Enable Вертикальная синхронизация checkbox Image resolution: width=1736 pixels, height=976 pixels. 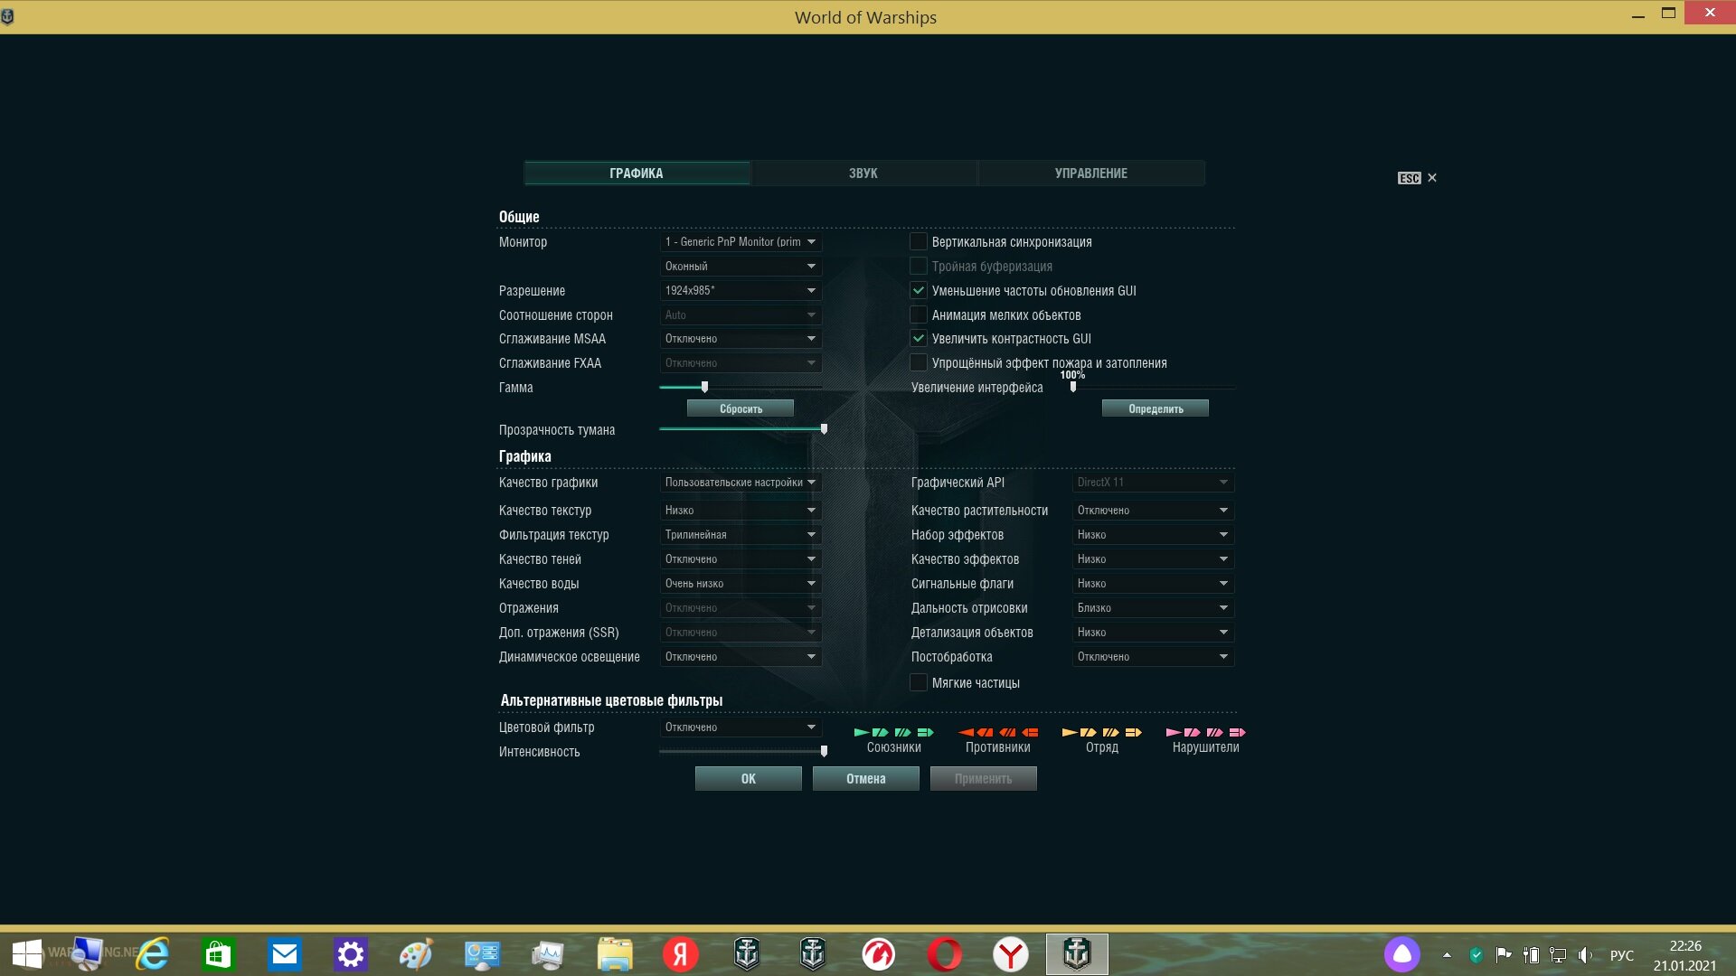click(919, 242)
